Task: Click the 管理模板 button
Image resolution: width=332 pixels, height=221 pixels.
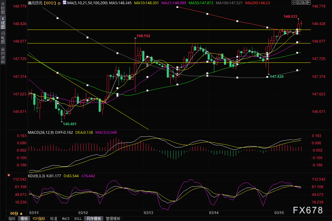Action: 113,219
